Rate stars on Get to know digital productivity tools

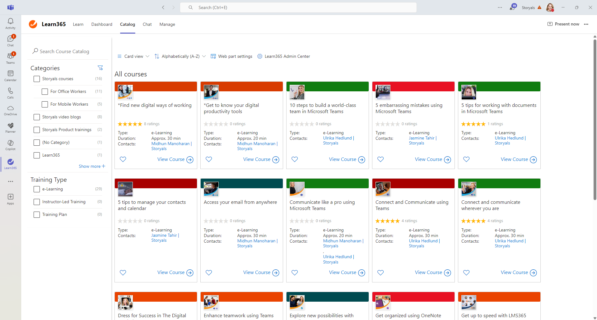216,124
